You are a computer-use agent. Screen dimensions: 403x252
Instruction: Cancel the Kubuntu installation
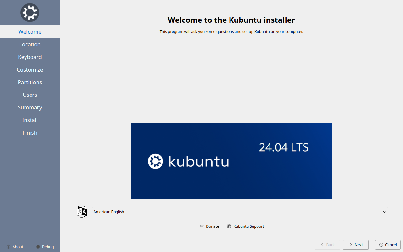(388, 245)
